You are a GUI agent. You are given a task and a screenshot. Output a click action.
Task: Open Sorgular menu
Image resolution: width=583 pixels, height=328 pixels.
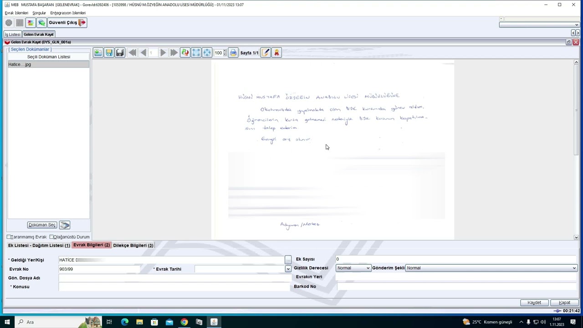click(39, 13)
